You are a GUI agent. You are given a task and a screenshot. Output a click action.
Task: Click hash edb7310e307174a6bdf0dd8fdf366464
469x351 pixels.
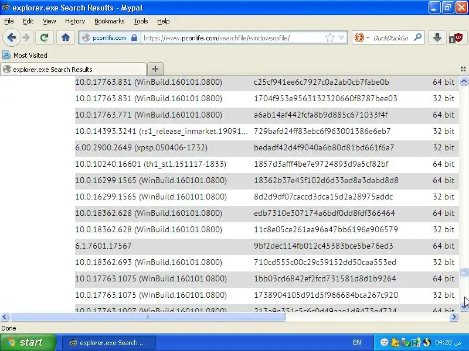tap(324, 213)
